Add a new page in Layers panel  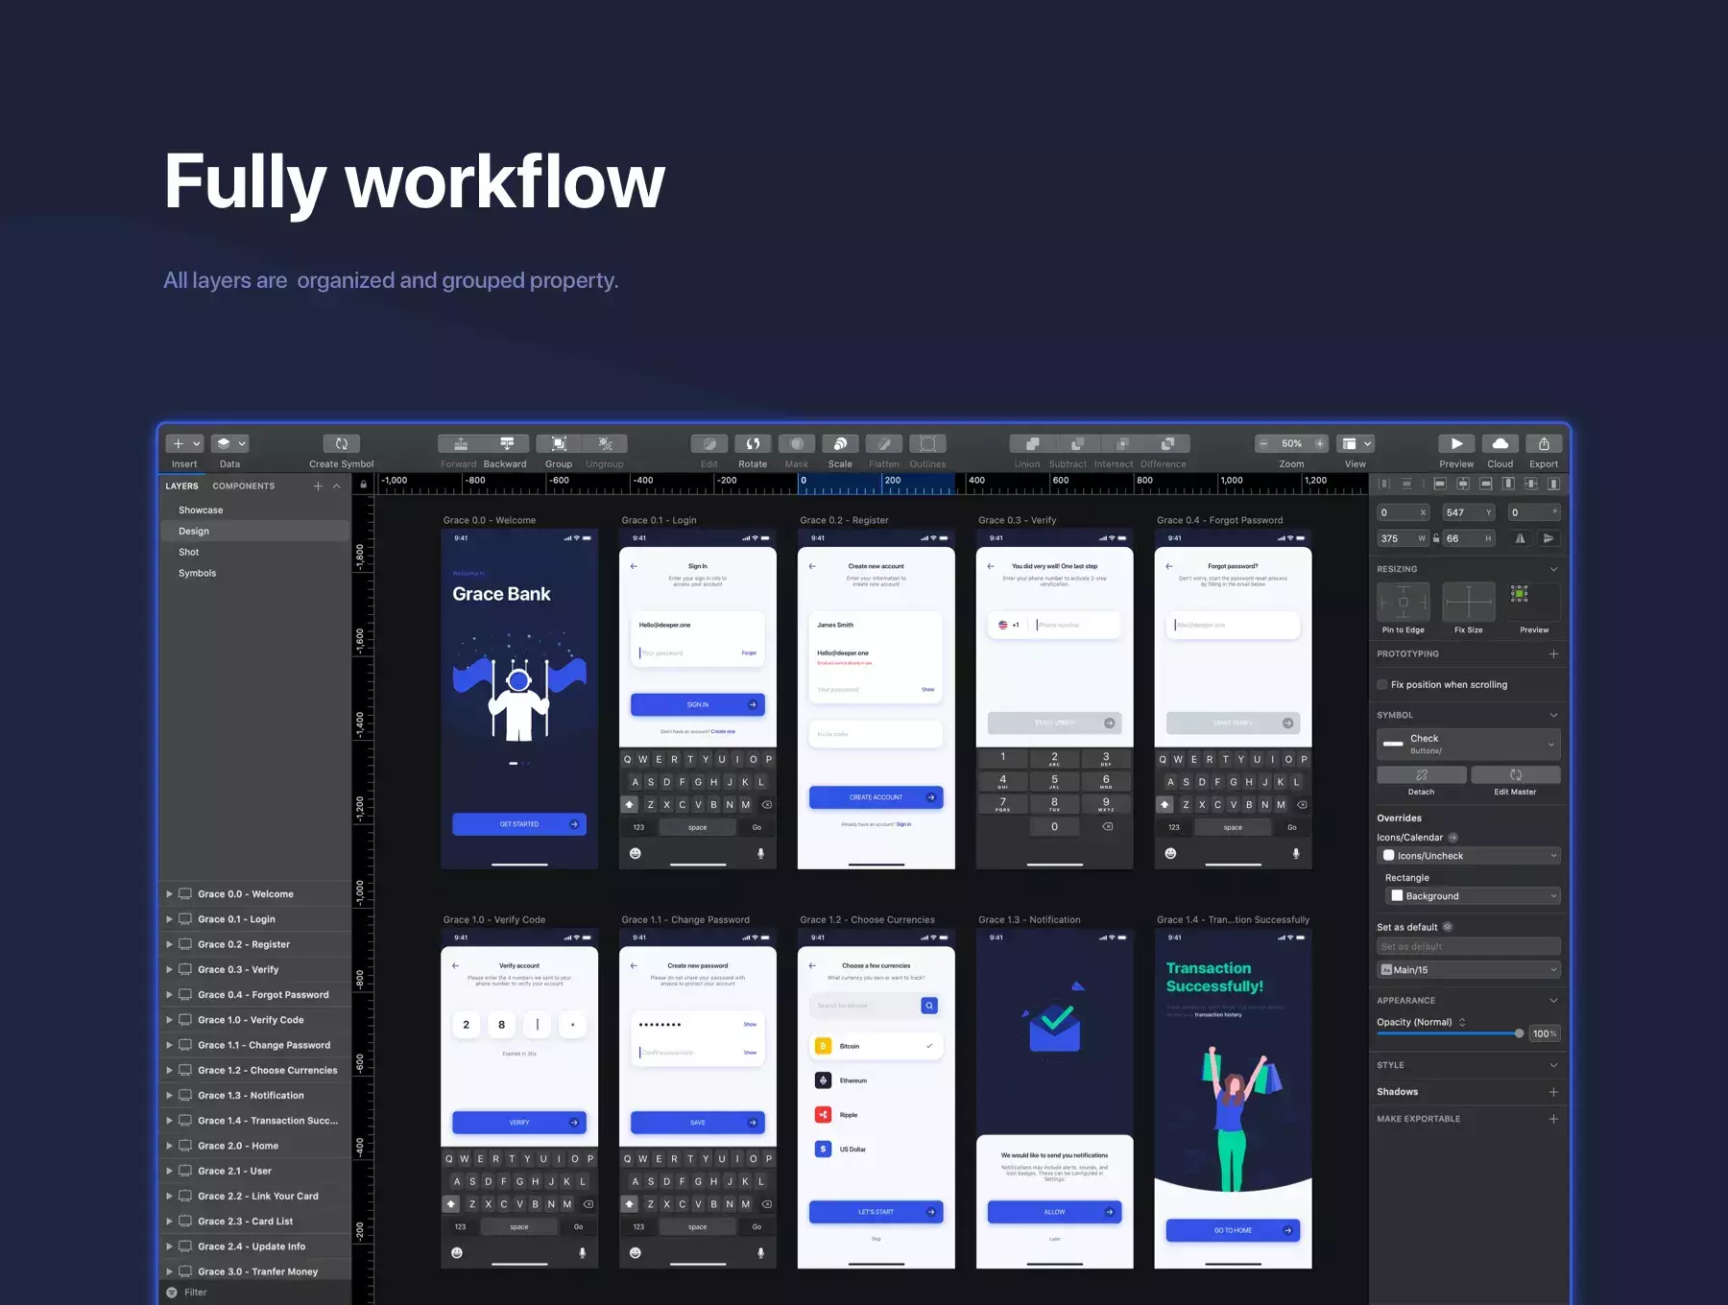click(318, 486)
